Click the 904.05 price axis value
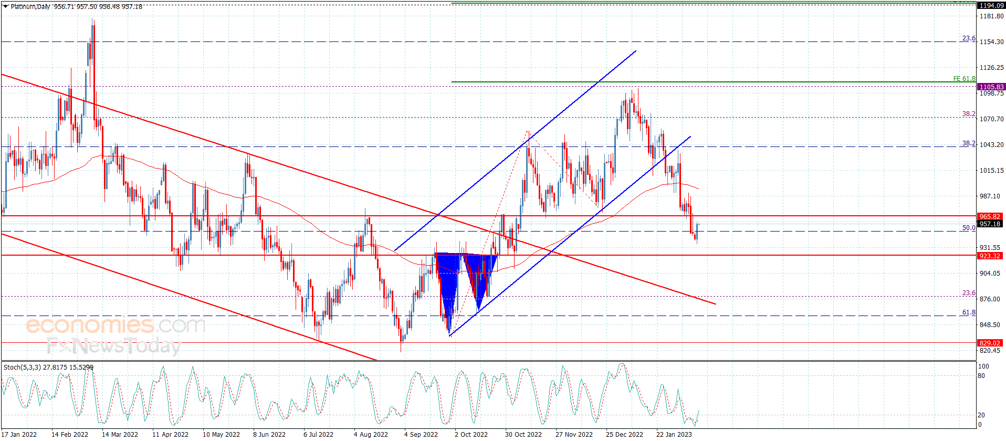 (x=990, y=274)
